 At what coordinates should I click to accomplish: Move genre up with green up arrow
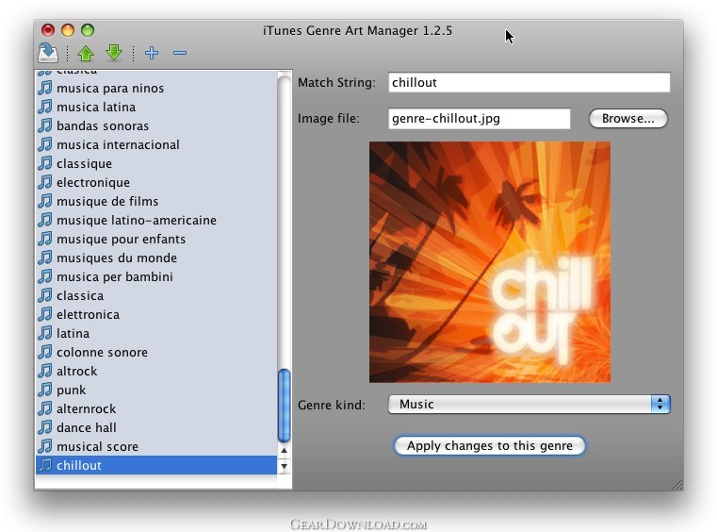[86, 53]
